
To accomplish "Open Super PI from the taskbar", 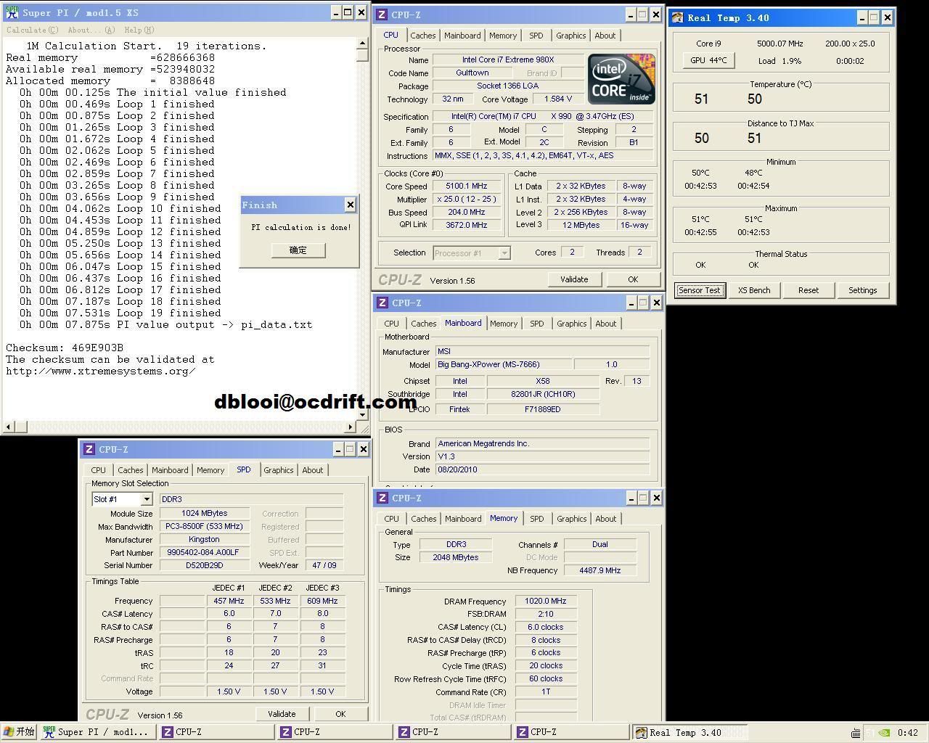I will coord(96,732).
